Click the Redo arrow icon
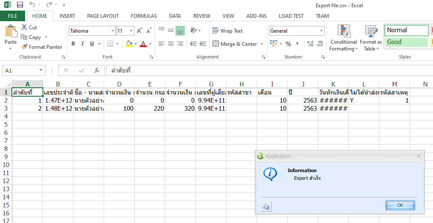This screenshot has width=433, height=223. (x=49, y=4)
